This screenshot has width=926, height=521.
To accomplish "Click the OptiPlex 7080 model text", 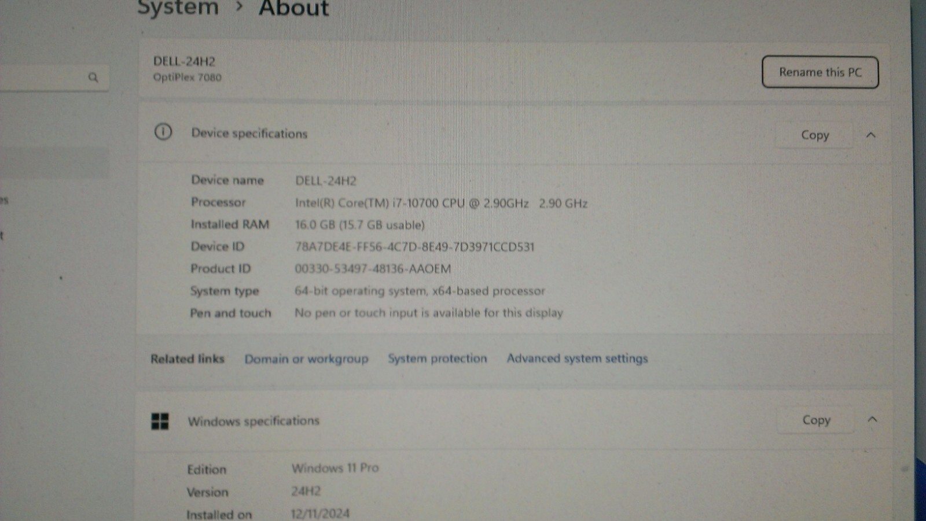I will [x=187, y=77].
